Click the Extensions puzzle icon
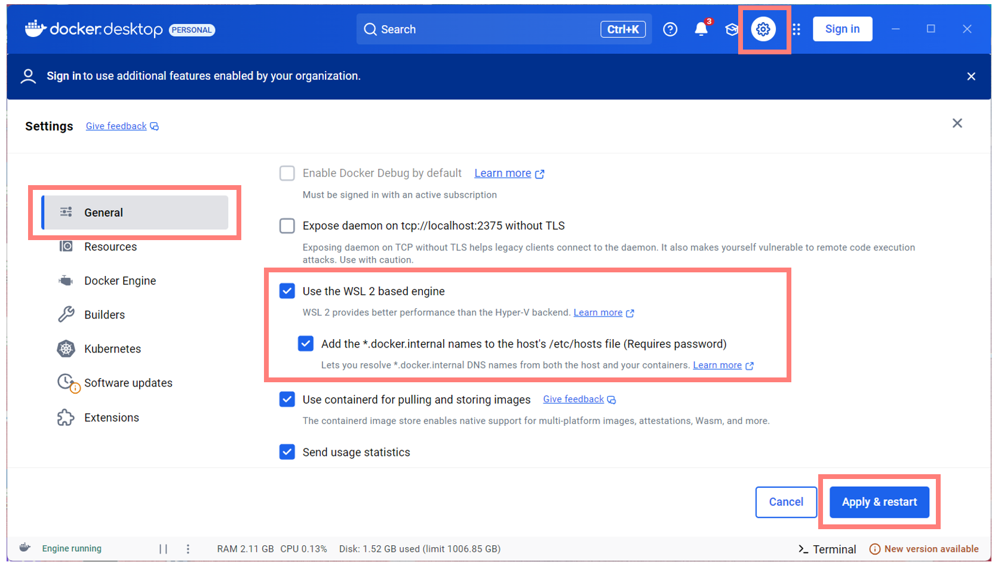 tap(66, 417)
